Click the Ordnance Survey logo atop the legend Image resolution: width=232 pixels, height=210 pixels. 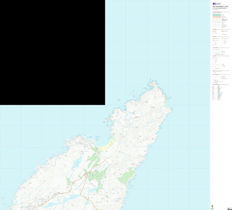[x=217, y=3]
